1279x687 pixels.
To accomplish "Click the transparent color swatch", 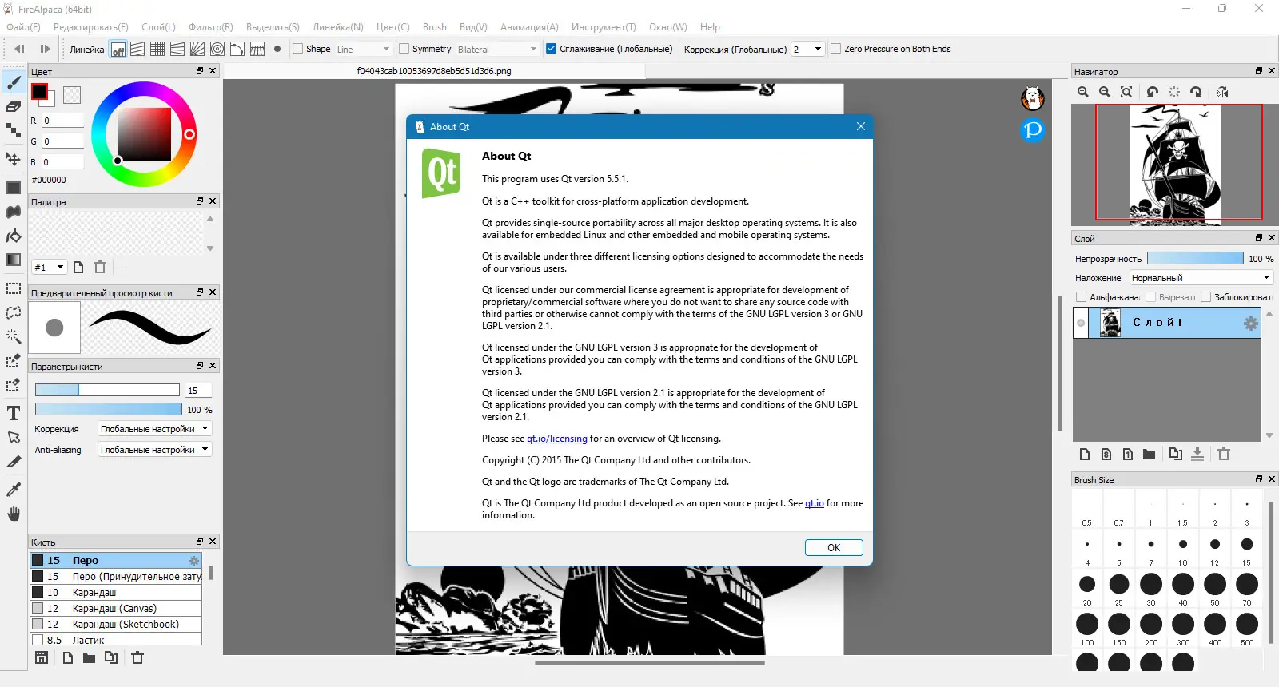I will (72, 95).
